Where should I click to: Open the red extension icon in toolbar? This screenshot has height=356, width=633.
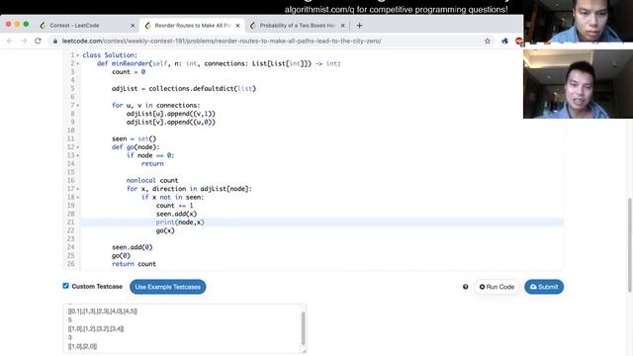coord(518,41)
